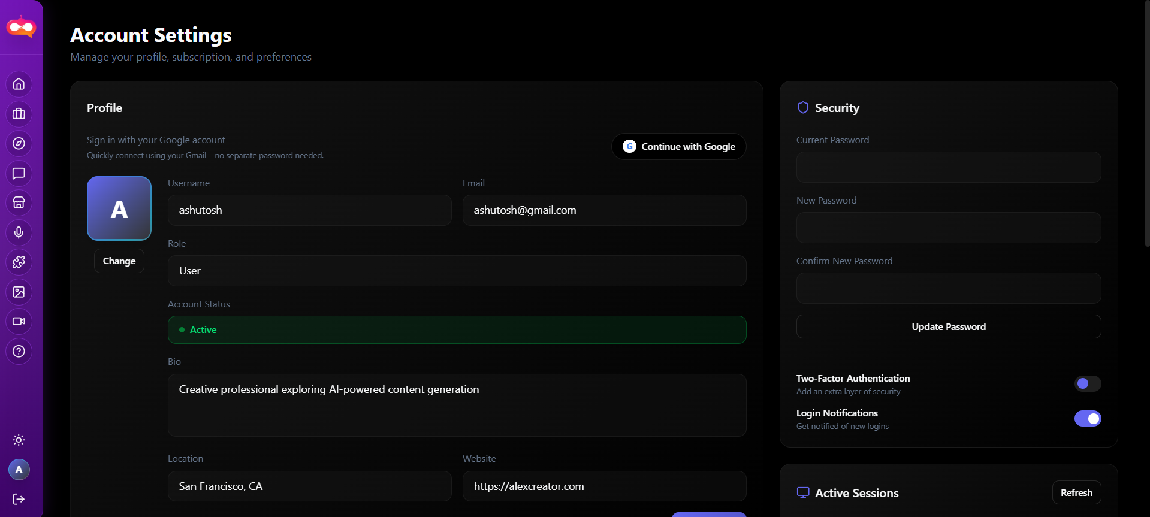Open the briefcase icon in sidebar
Screen dimensions: 1150x517
point(19,114)
